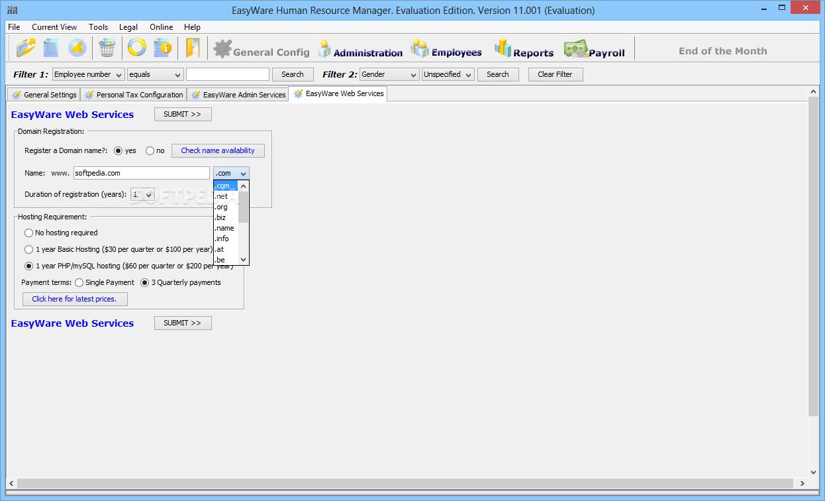Image resolution: width=825 pixels, height=501 pixels.
Task: Open Filter 1 Employee number dropdown
Action: 88,74
